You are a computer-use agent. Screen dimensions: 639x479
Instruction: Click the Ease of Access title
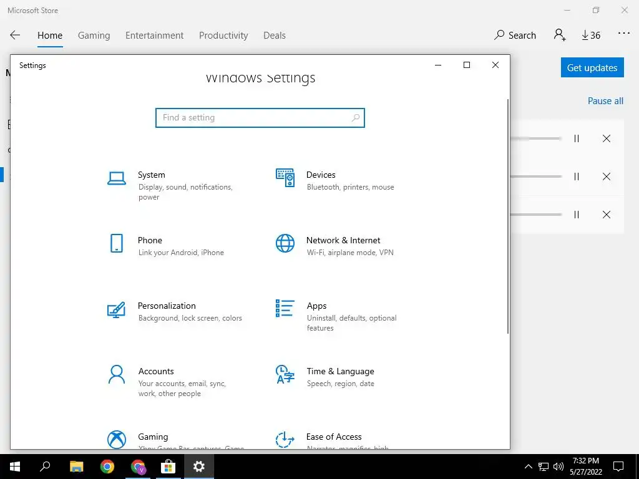[334, 437]
